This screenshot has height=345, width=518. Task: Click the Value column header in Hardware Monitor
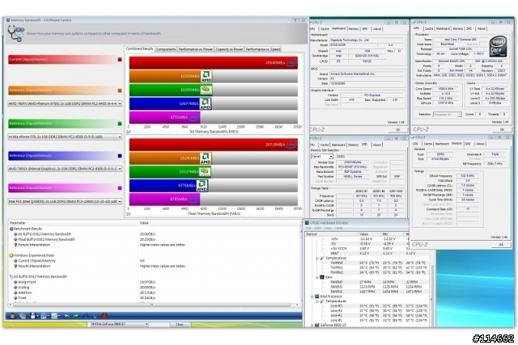coord(369,234)
